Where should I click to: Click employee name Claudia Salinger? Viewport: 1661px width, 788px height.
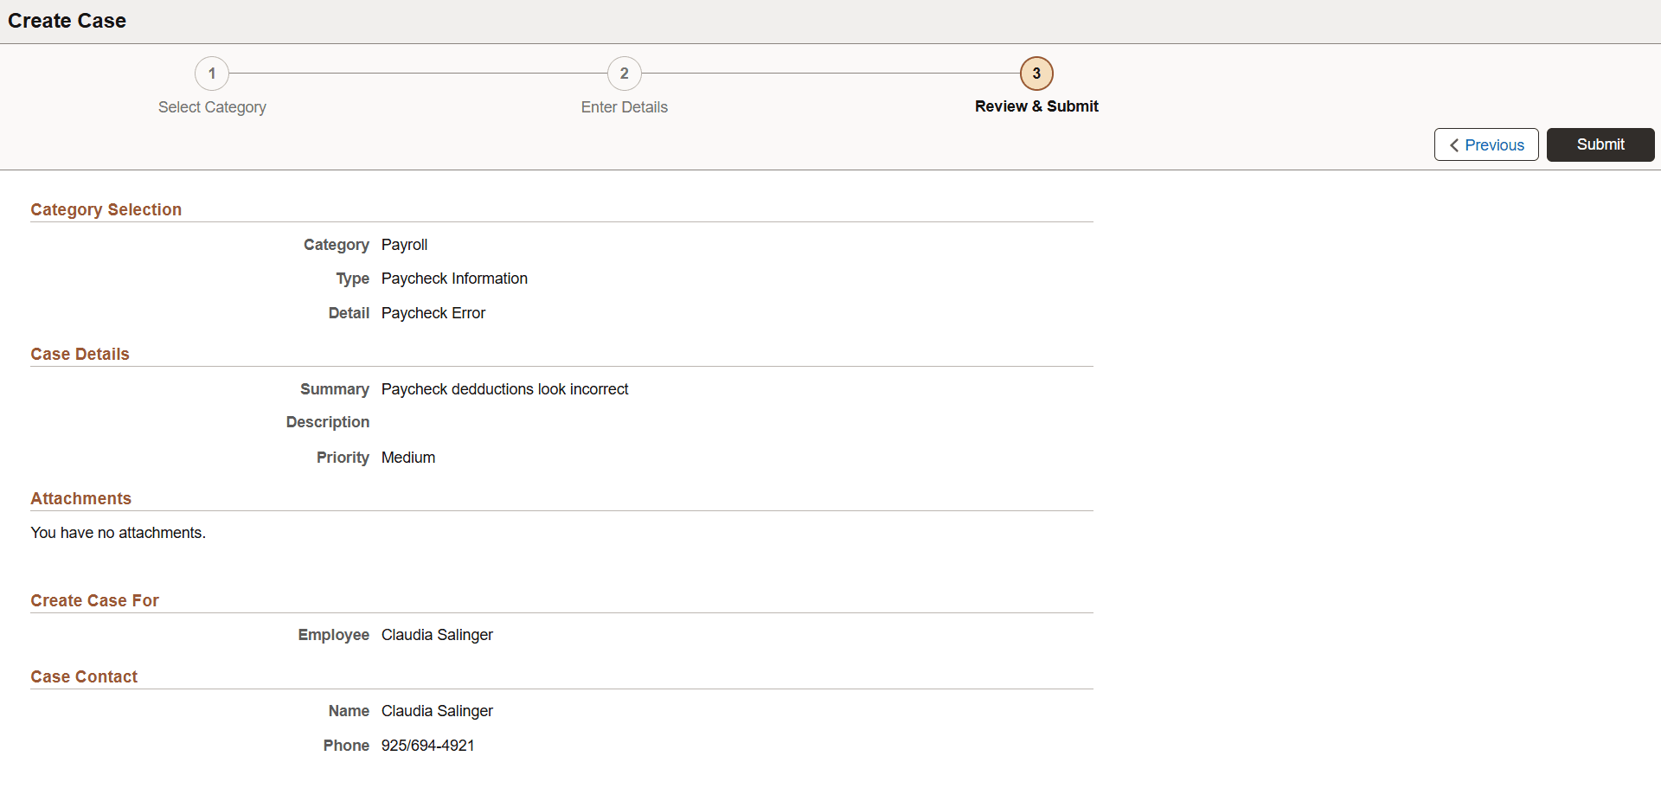pos(437,635)
